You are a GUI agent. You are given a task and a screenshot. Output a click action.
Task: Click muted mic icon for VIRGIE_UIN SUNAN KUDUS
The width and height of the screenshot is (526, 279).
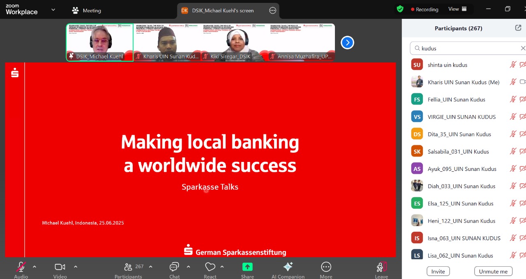(513, 116)
